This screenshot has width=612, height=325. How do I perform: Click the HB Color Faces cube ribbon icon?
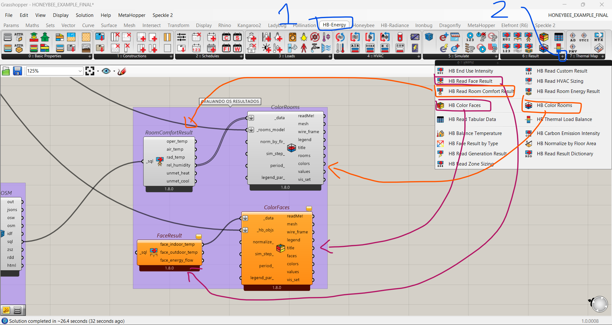[544, 37]
